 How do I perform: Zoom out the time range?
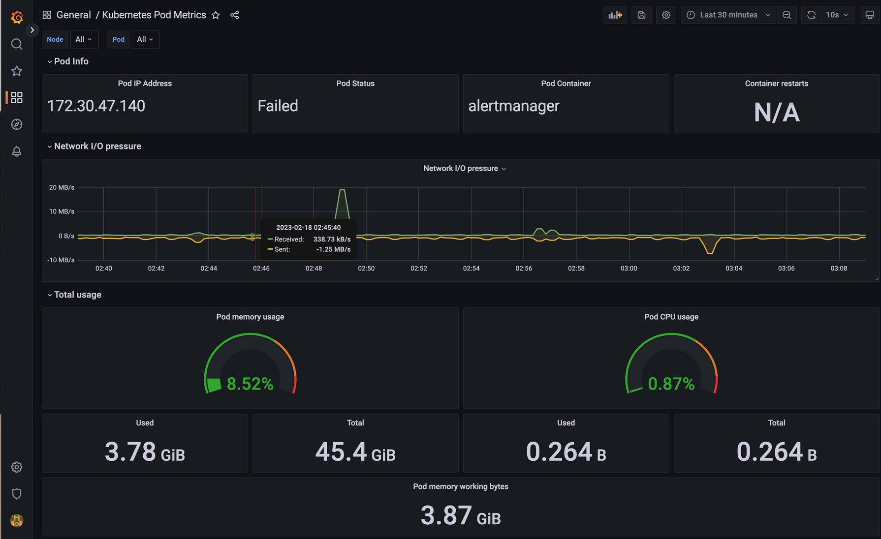(x=787, y=15)
